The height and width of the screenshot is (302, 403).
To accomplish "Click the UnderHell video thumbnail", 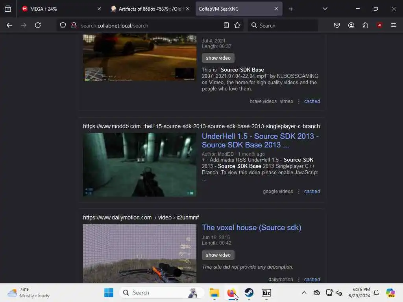I will click(140, 165).
